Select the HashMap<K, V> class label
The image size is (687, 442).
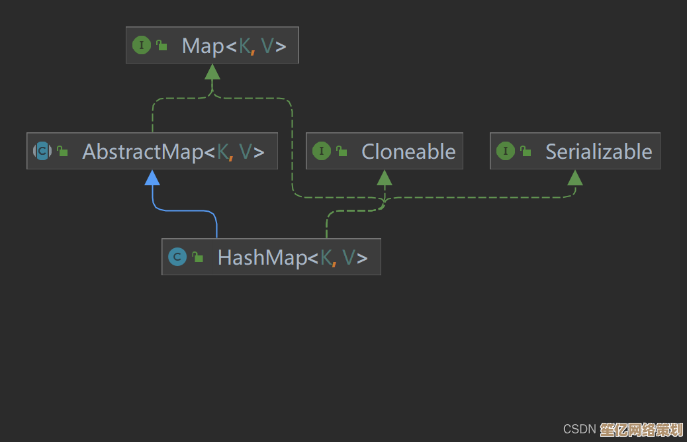coord(292,257)
